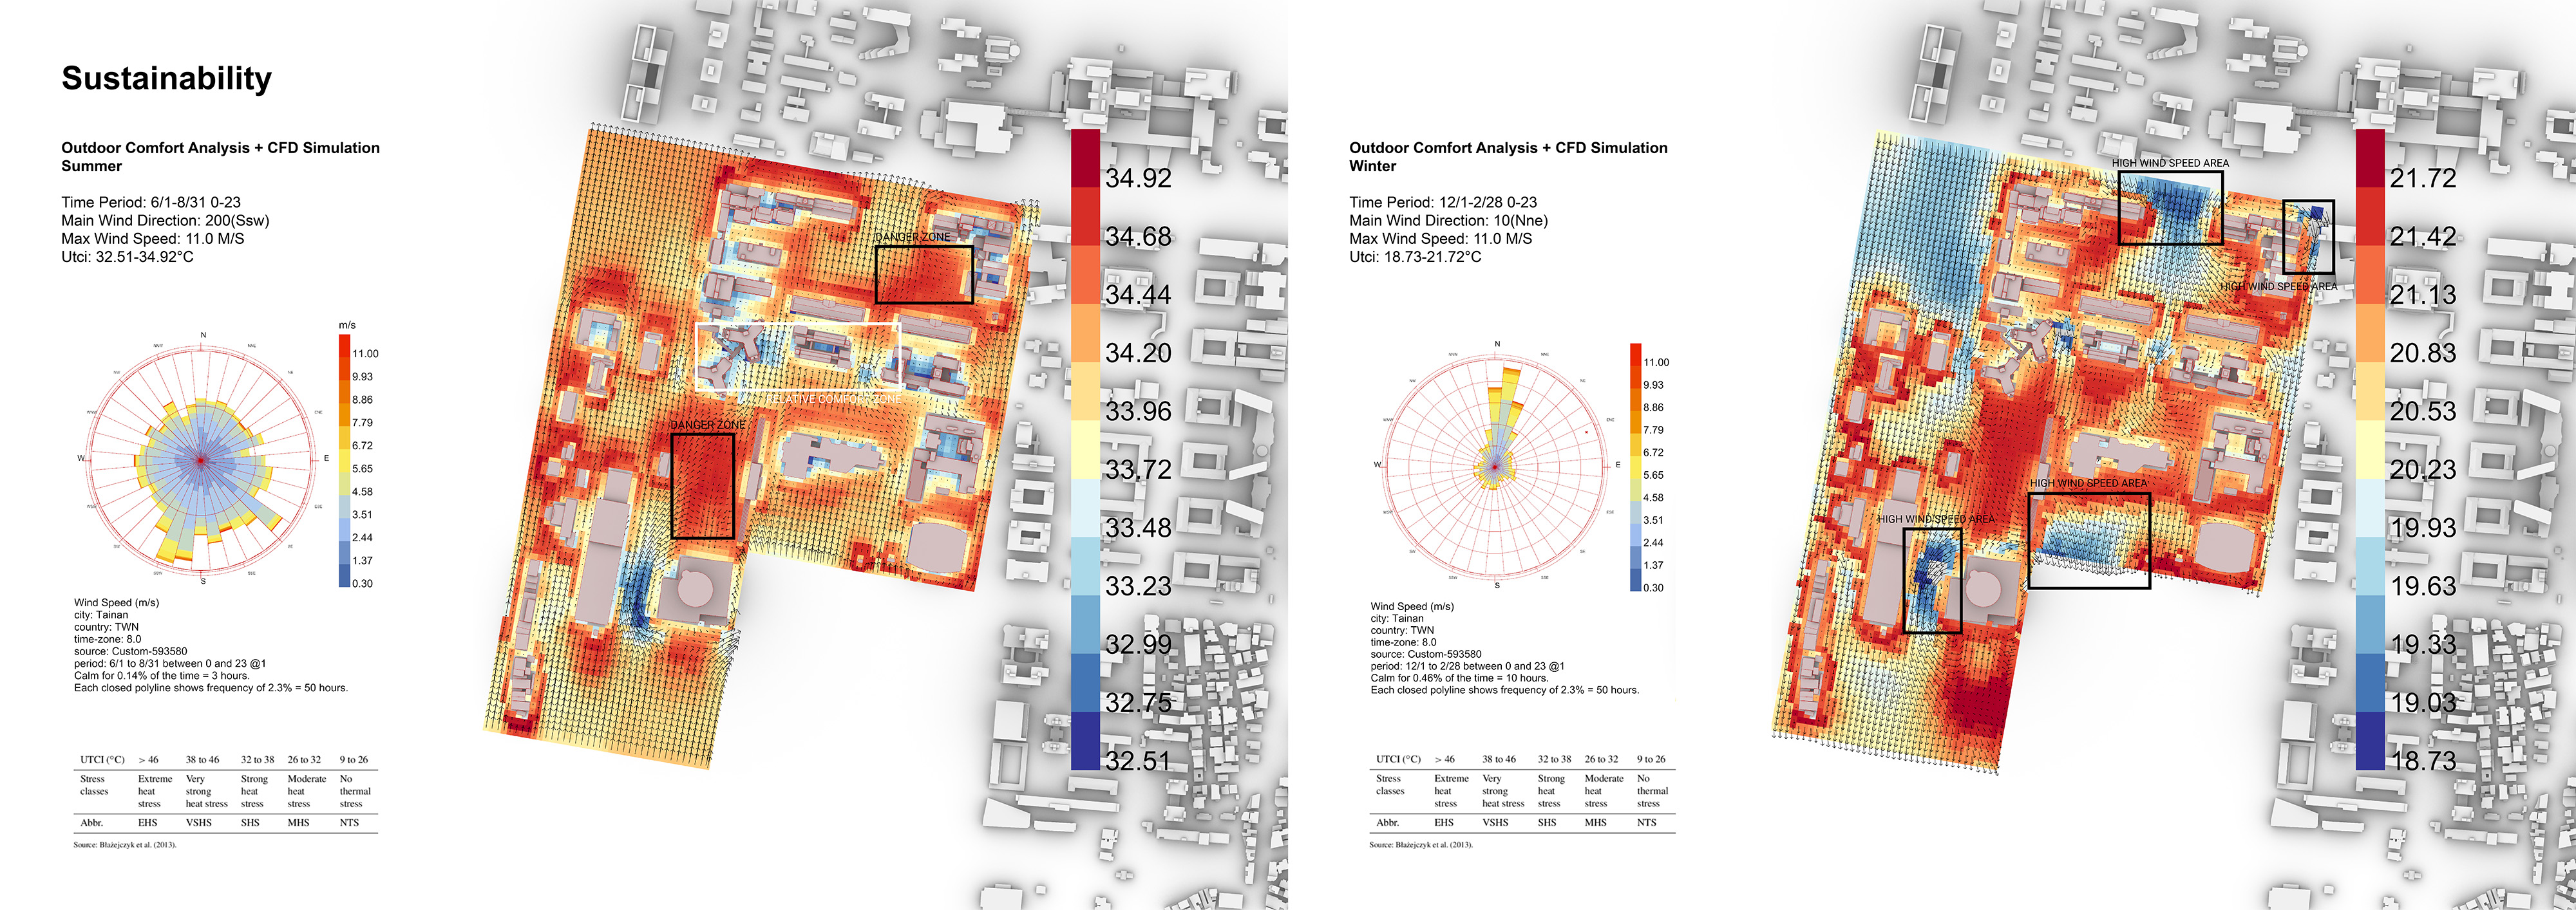Screen dimensions: 2576x910
Task: Click the 33.72 summer legend value
Action: (1138, 470)
